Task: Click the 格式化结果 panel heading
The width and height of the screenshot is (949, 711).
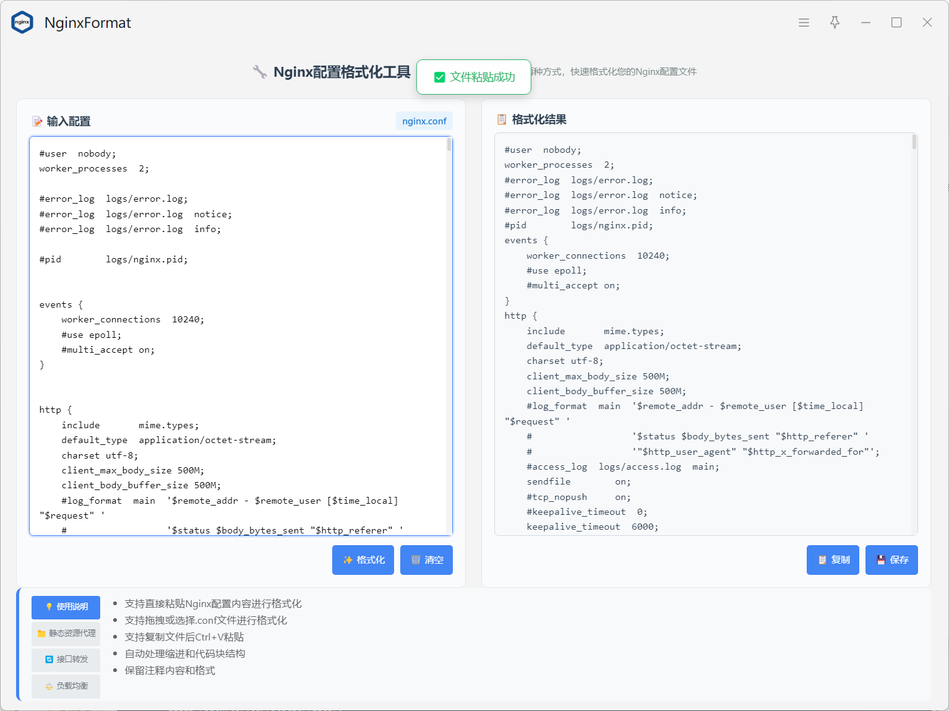Action: pos(539,119)
